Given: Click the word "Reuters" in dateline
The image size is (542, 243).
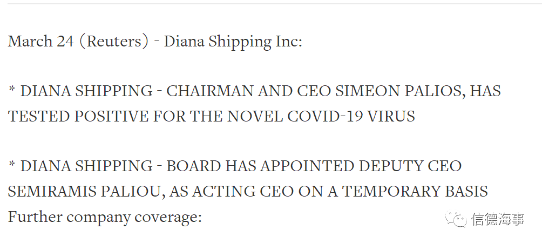Looking at the screenshot, I should click(114, 42).
